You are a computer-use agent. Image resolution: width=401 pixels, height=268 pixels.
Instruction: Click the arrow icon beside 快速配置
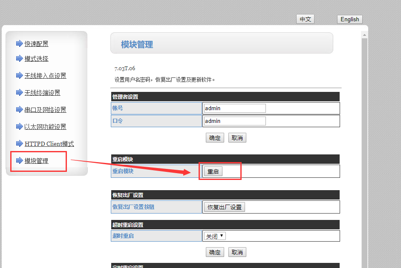pyautogui.click(x=19, y=43)
